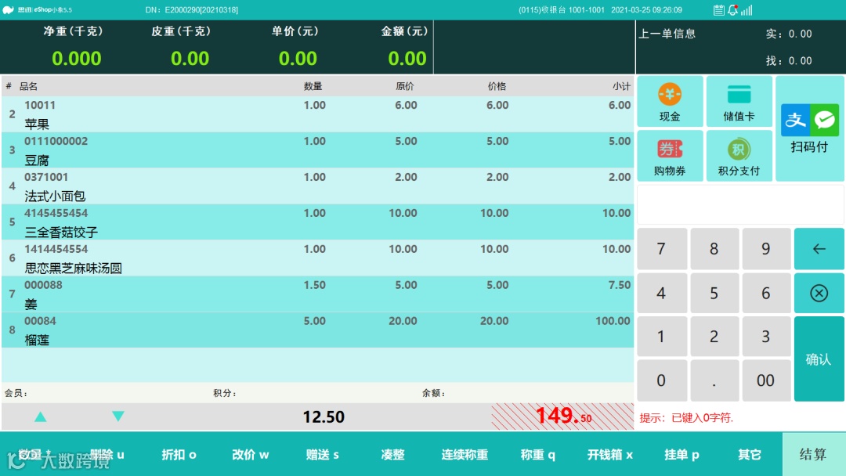This screenshot has height=476, width=846.
Task: Suspend order with 挂单 p
Action: click(x=681, y=454)
